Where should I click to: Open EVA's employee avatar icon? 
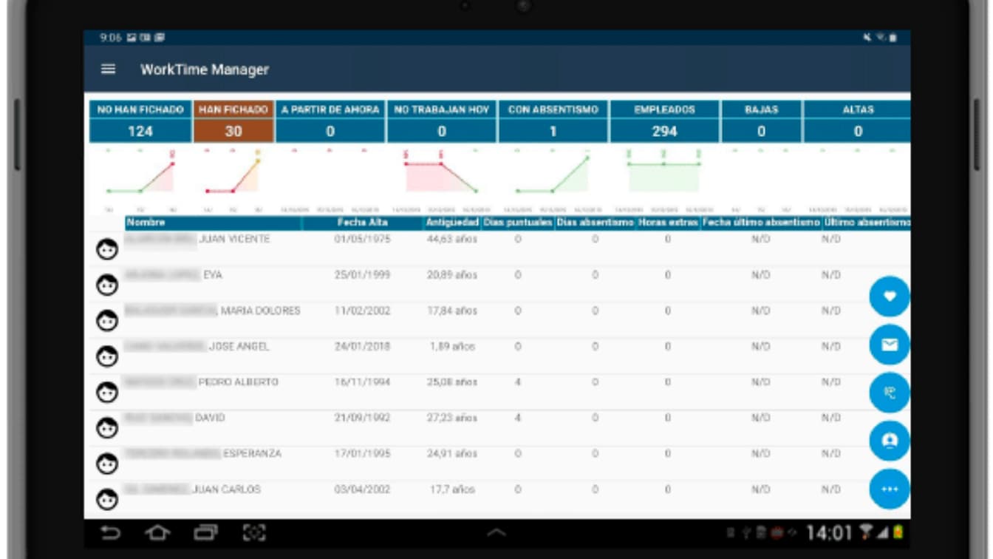click(x=108, y=283)
